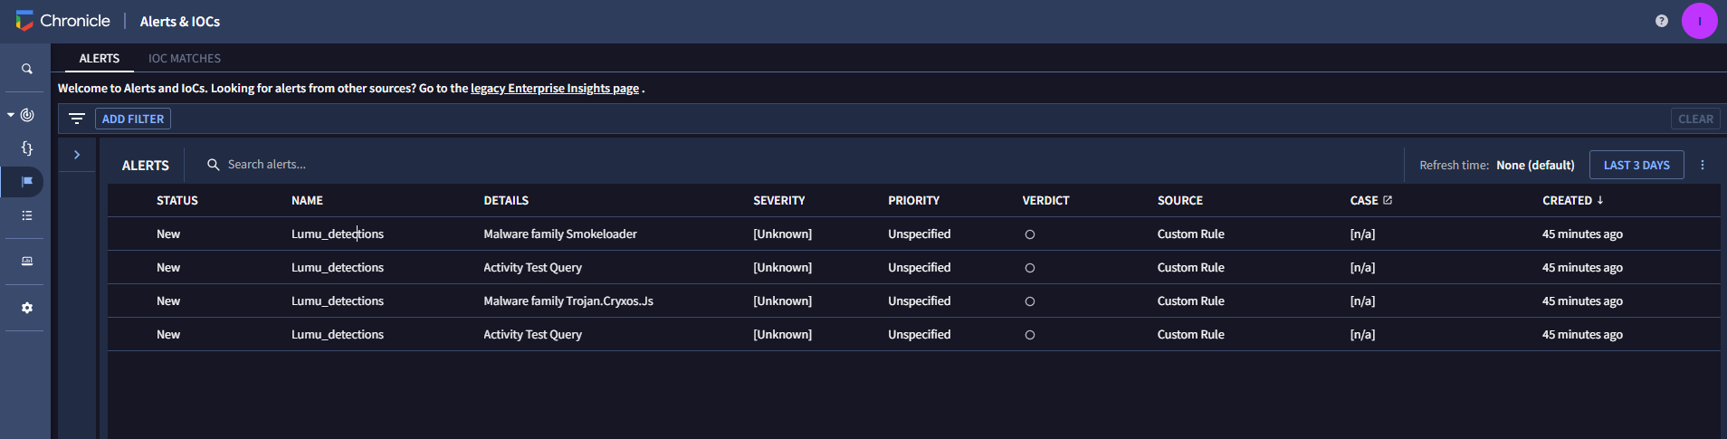Open the Last 3 Days time range selector
Screen dimensions: 1727x439
(1636, 165)
